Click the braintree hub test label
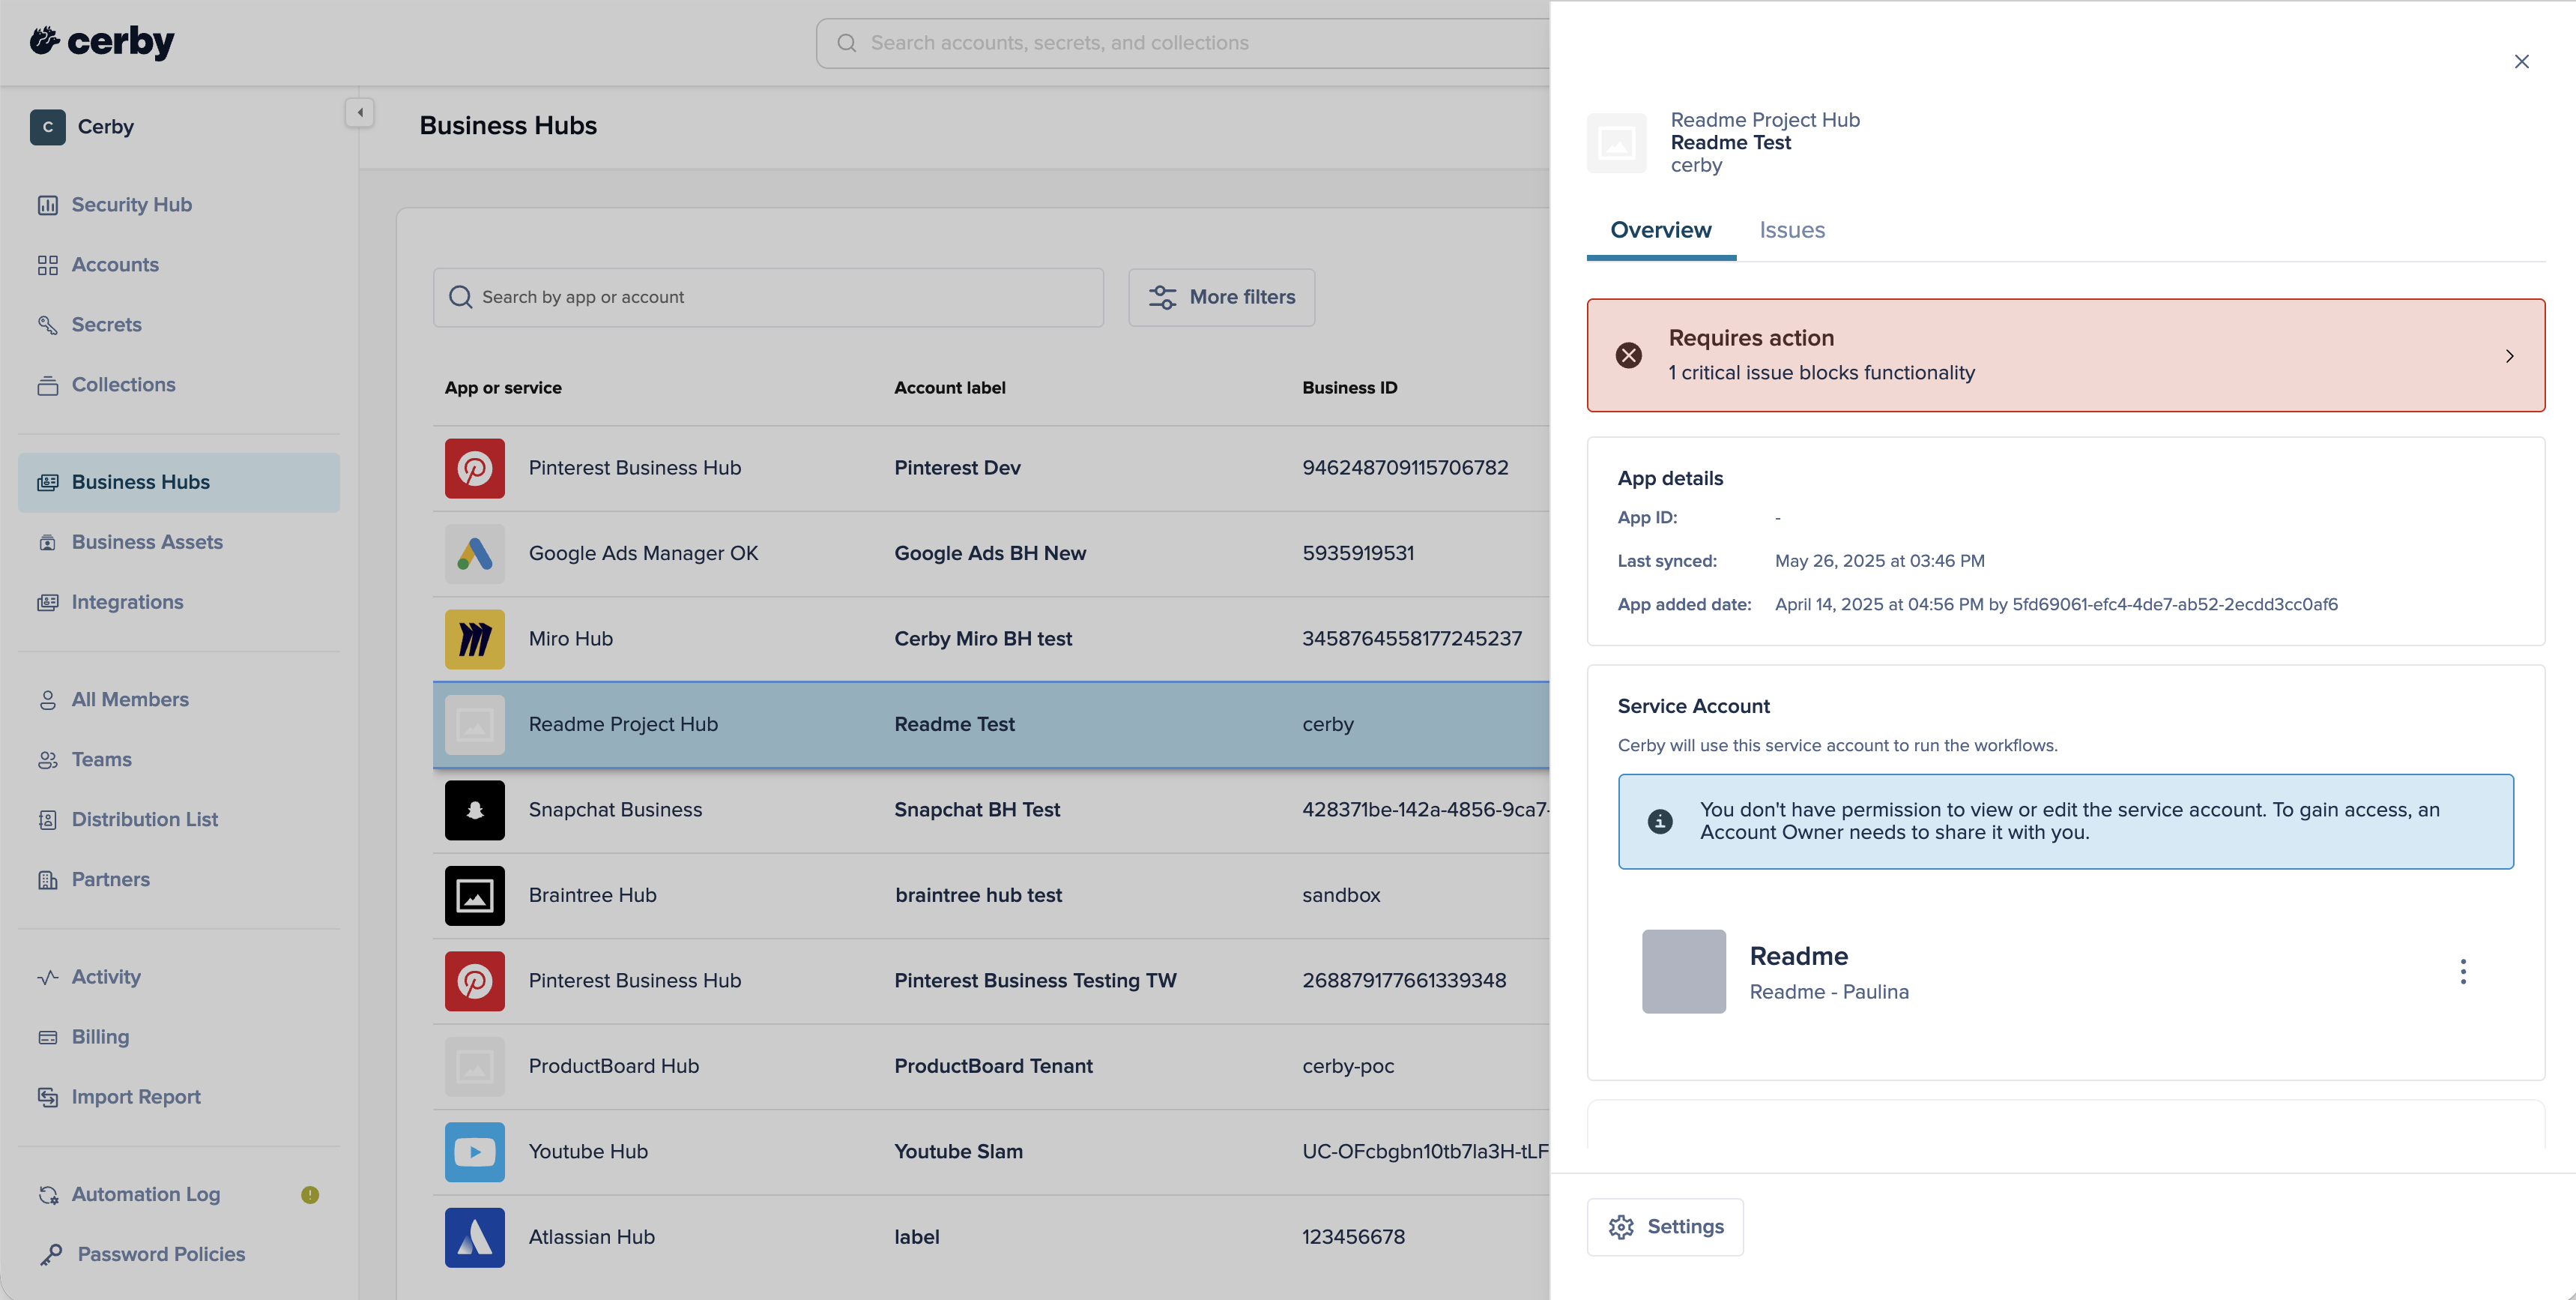Screen dimensions: 2576x1300 click(978, 896)
